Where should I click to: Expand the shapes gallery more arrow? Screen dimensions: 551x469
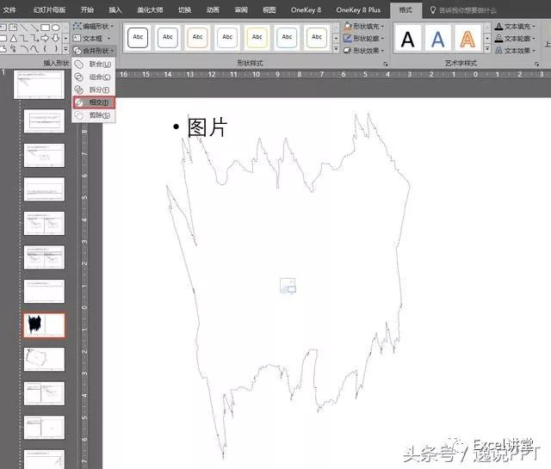(65, 49)
